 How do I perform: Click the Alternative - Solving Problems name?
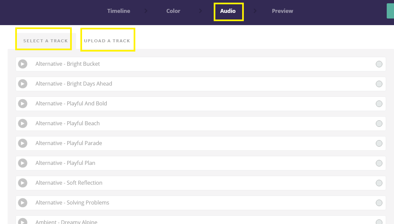(x=72, y=203)
